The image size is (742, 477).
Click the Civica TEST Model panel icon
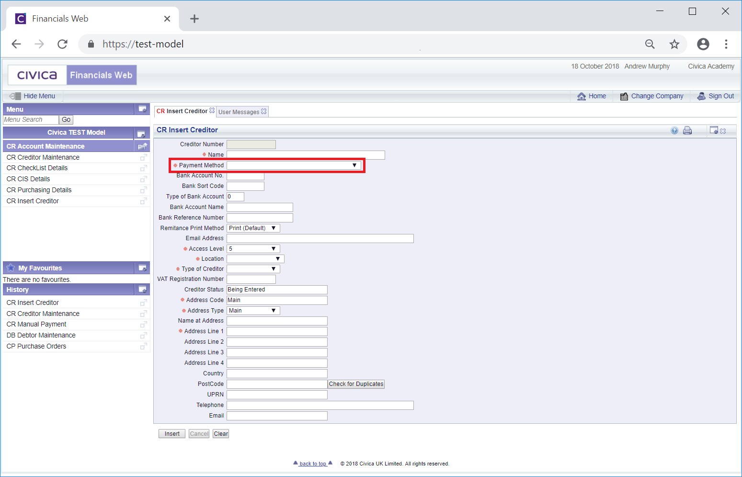tap(141, 134)
